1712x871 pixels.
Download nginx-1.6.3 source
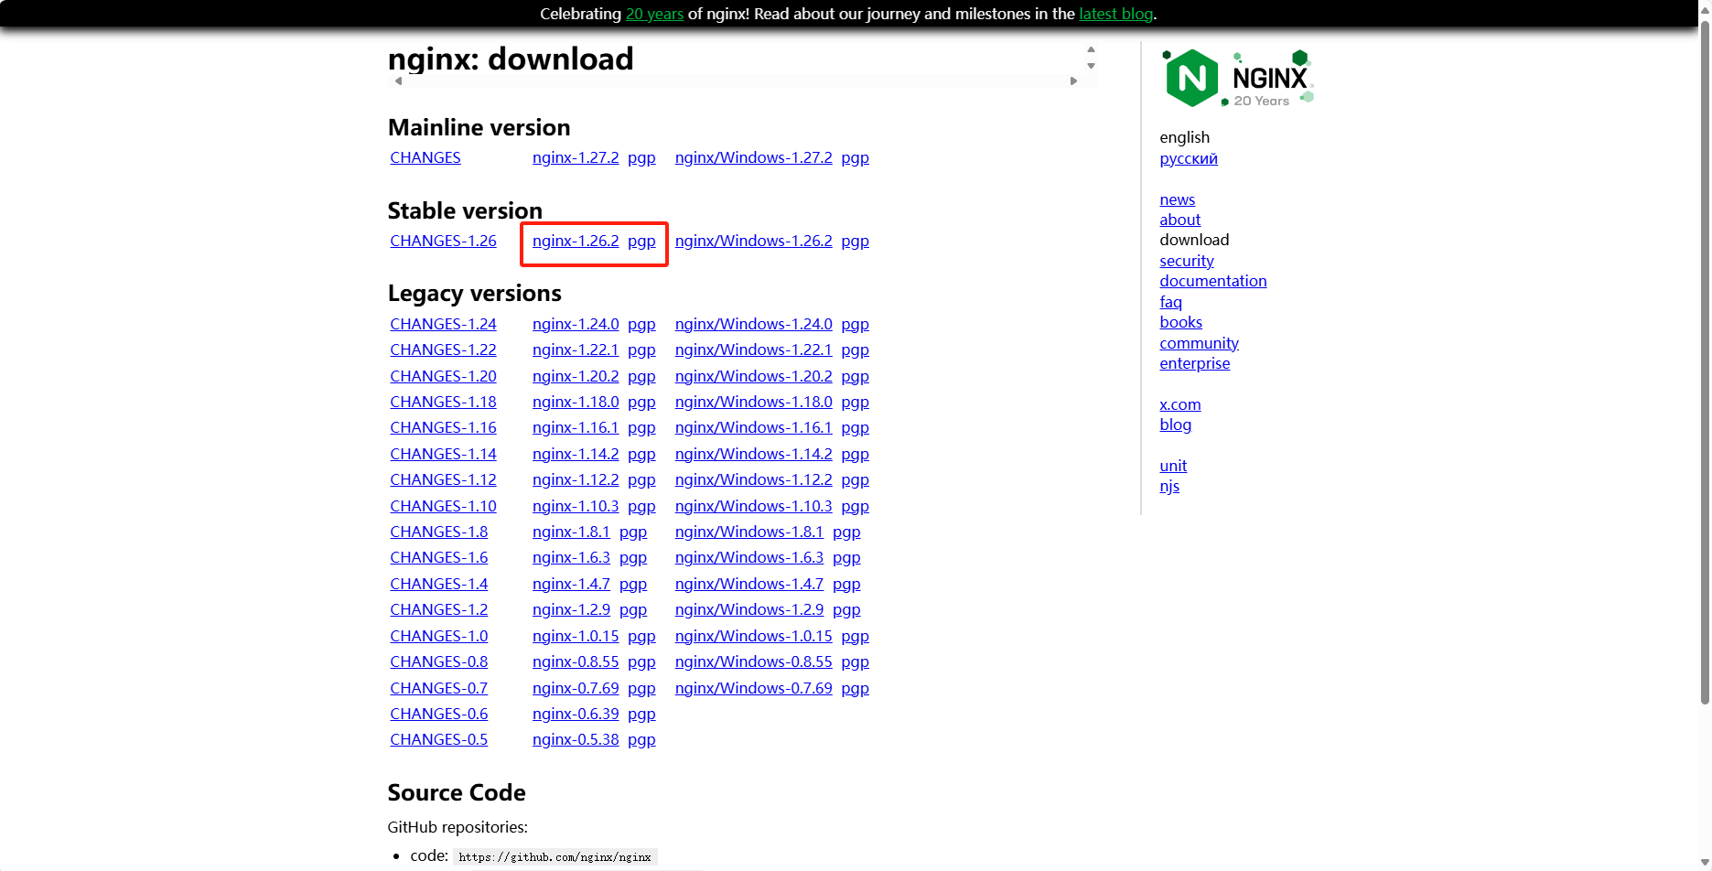tap(571, 557)
